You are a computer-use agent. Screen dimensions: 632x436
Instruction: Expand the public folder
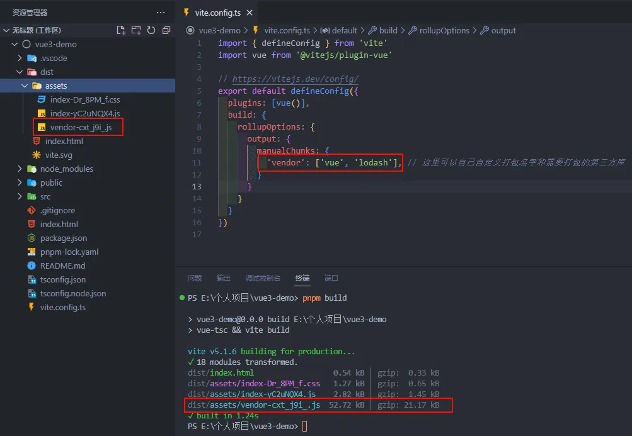[20, 183]
